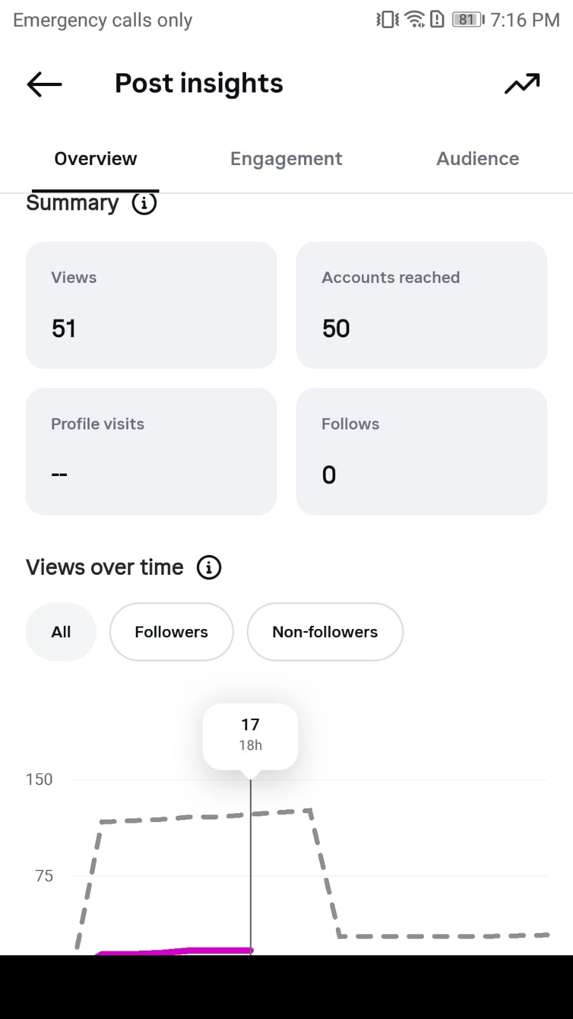Tap info icon next to Views over time
This screenshot has width=573, height=1019.
pyautogui.click(x=209, y=567)
